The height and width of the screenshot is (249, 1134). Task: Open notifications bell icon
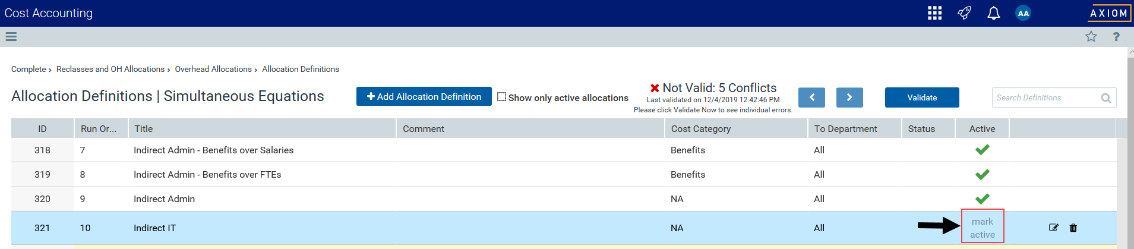click(993, 13)
